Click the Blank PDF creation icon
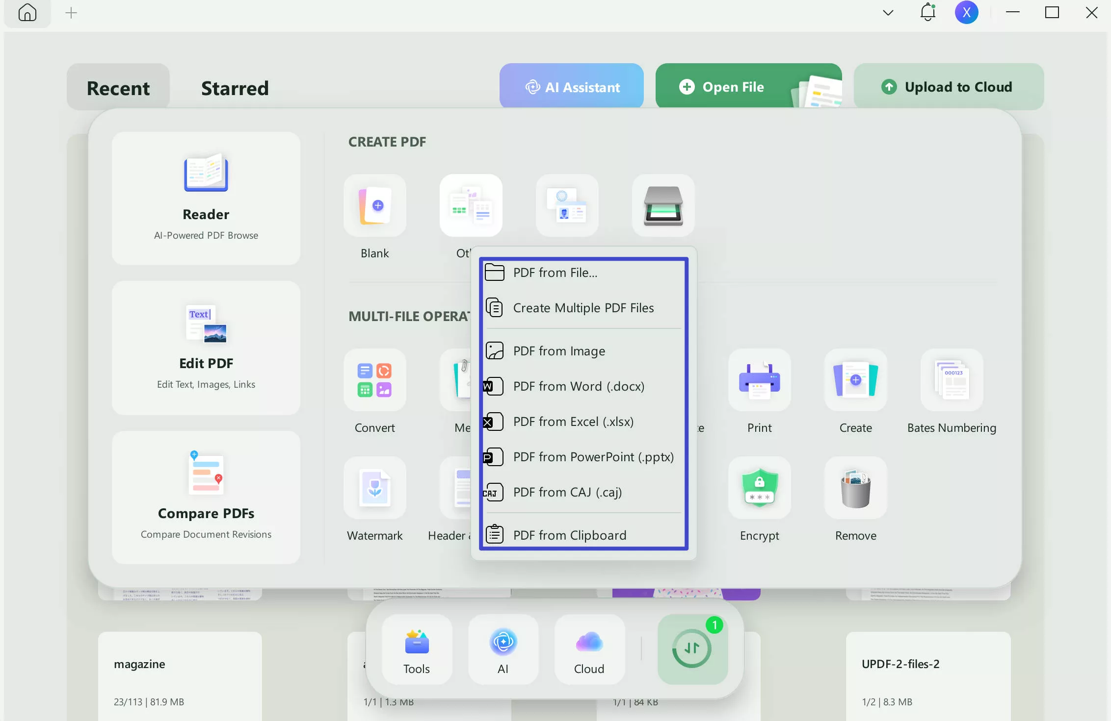This screenshot has height=721, width=1111. [x=375, y=205]
